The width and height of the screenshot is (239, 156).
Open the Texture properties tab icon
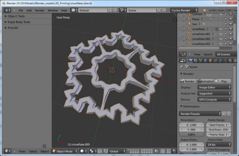pyautogui.click(x=235, y=61)
